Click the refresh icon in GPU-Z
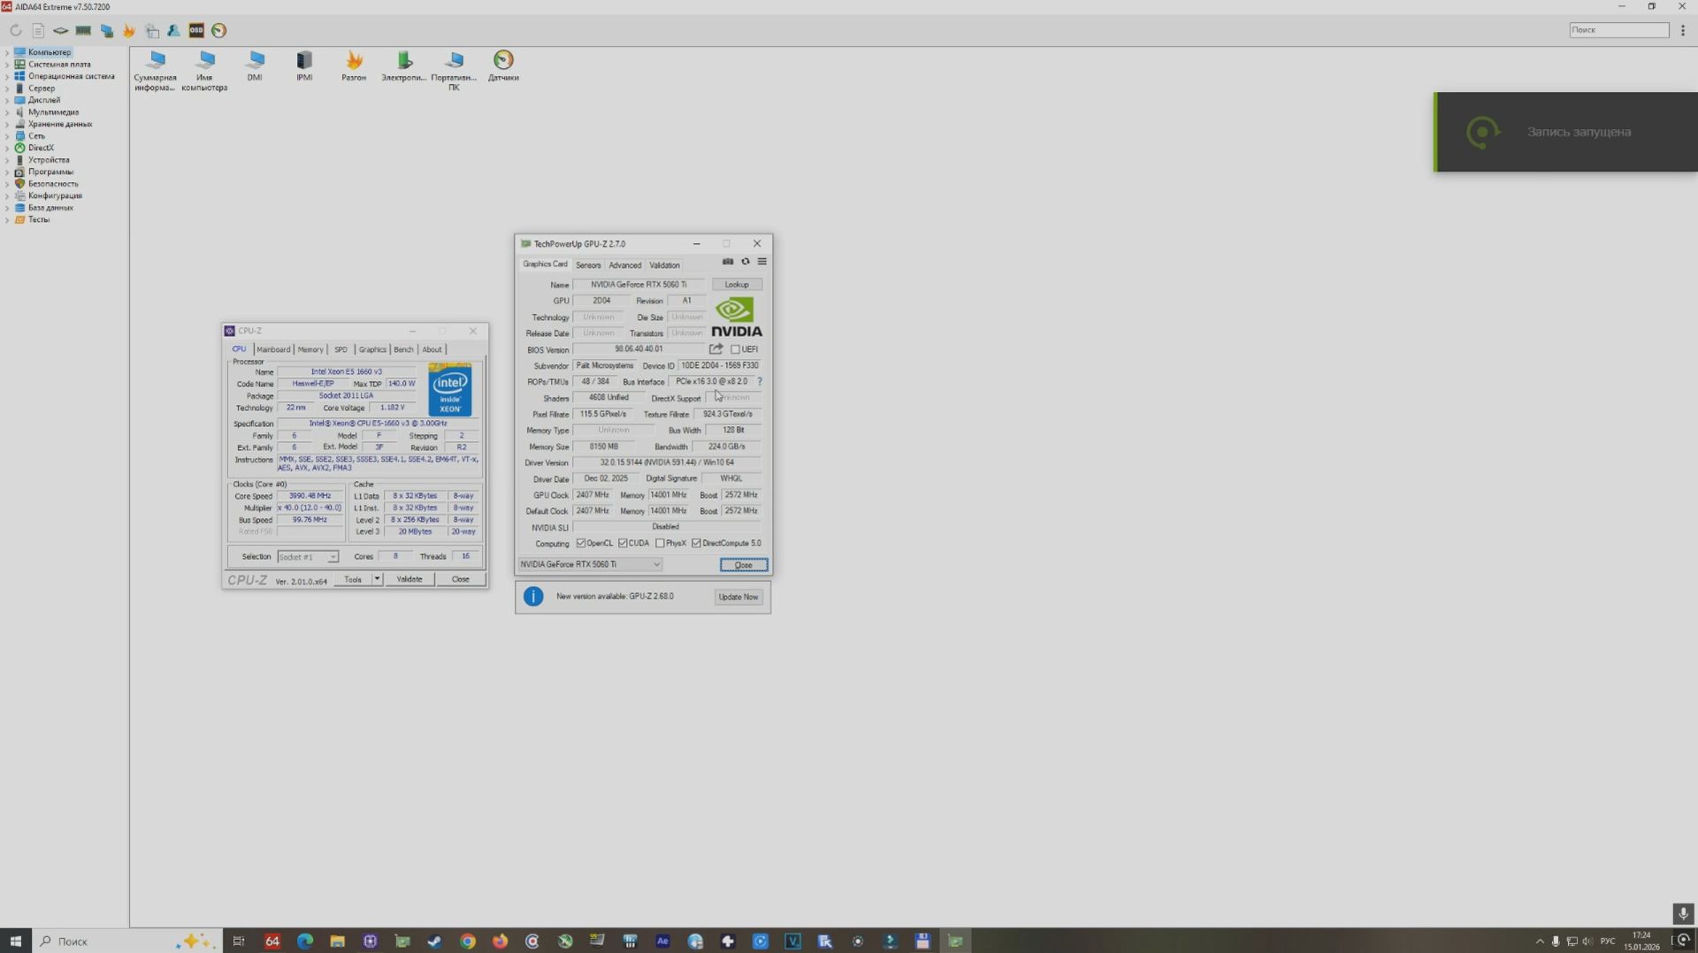1698x953 pixels. [745, 262]
